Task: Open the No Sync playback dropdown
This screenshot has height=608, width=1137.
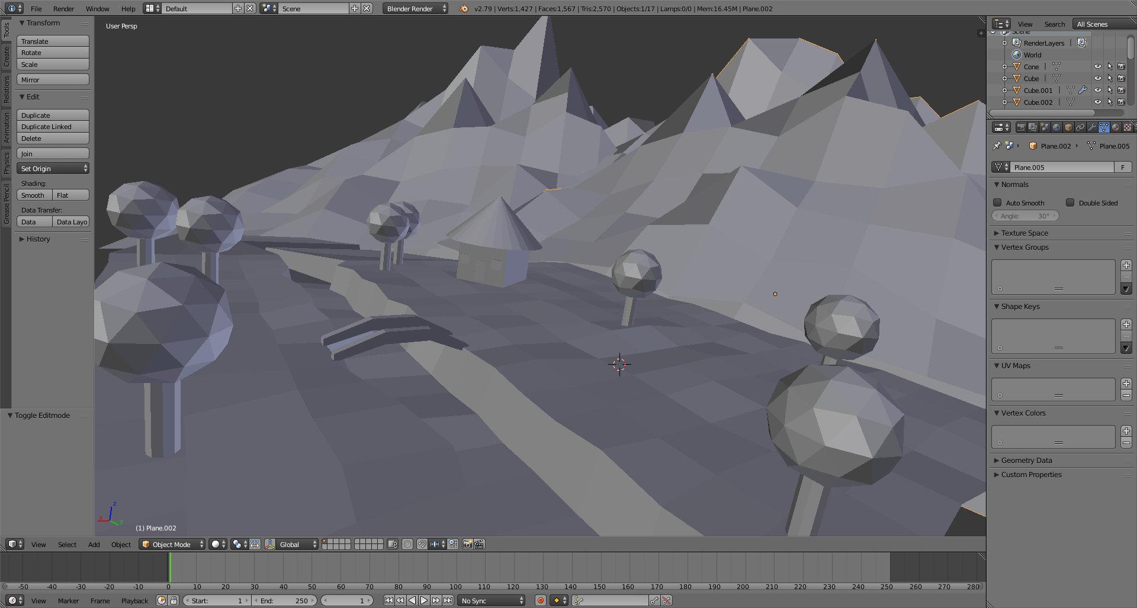Action: pos(492,600)
